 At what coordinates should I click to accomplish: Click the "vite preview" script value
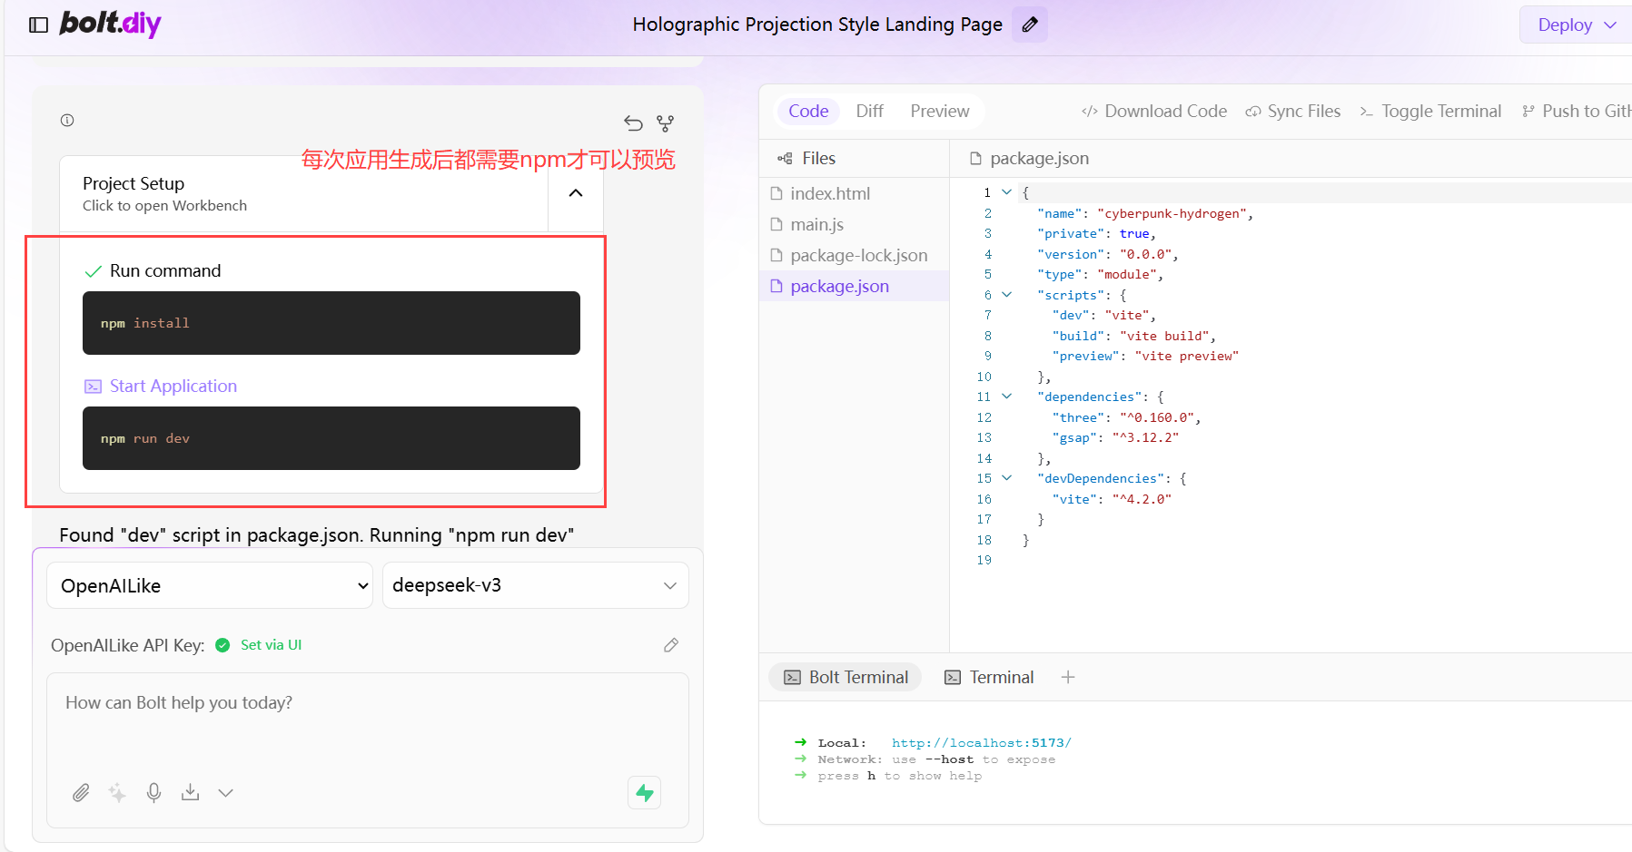[x=1186, y=356]
